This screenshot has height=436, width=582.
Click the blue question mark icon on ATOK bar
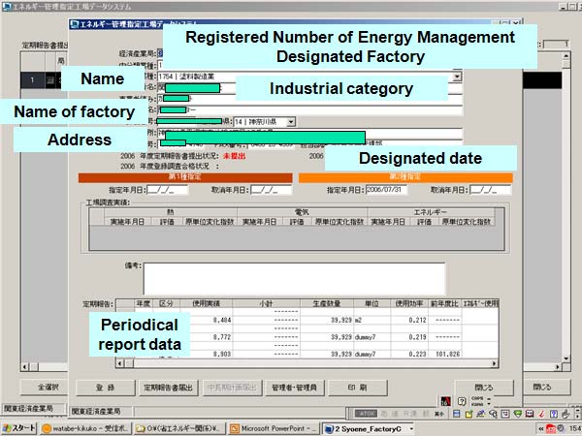click(x=554, y=414)
